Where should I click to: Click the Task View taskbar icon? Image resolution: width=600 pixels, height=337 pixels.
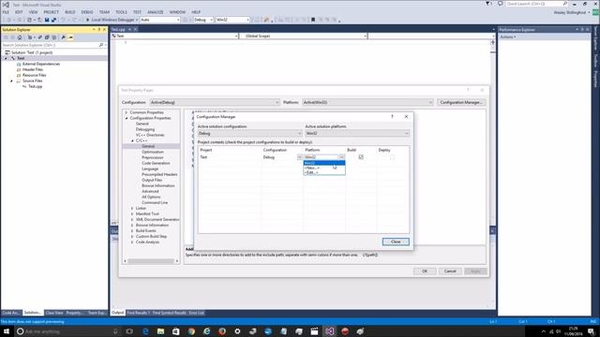[x=129, y=331]
